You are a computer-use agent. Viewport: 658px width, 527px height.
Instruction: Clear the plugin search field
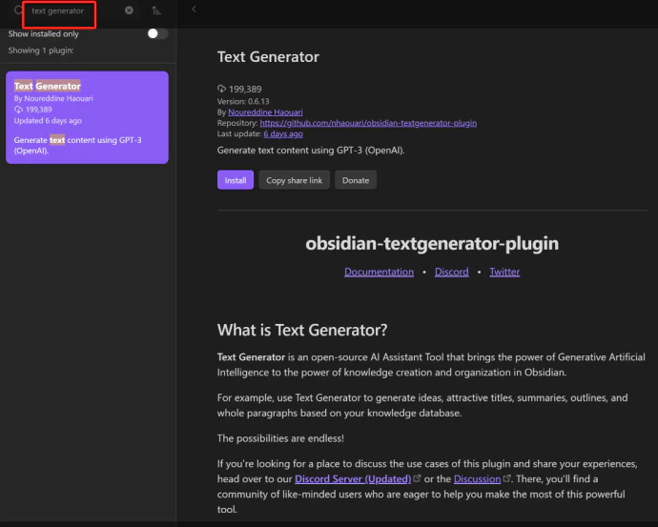pyautogui.click(x=129, y=10)
